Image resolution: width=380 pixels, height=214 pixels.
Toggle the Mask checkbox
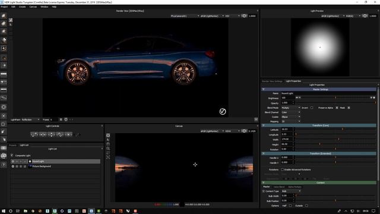pos(349,108)
